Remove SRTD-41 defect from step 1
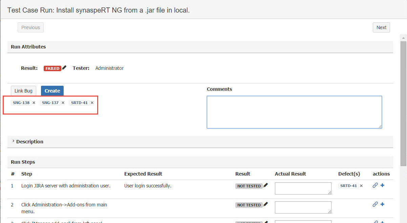The width and height of the screenshot is (407, 223). 361,186
